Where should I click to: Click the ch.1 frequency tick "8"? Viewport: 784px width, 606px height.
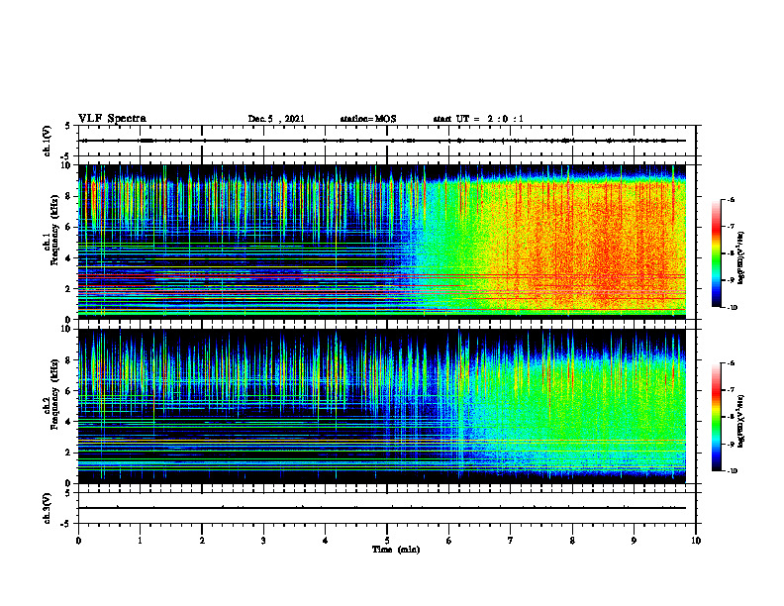pos(69,196)
